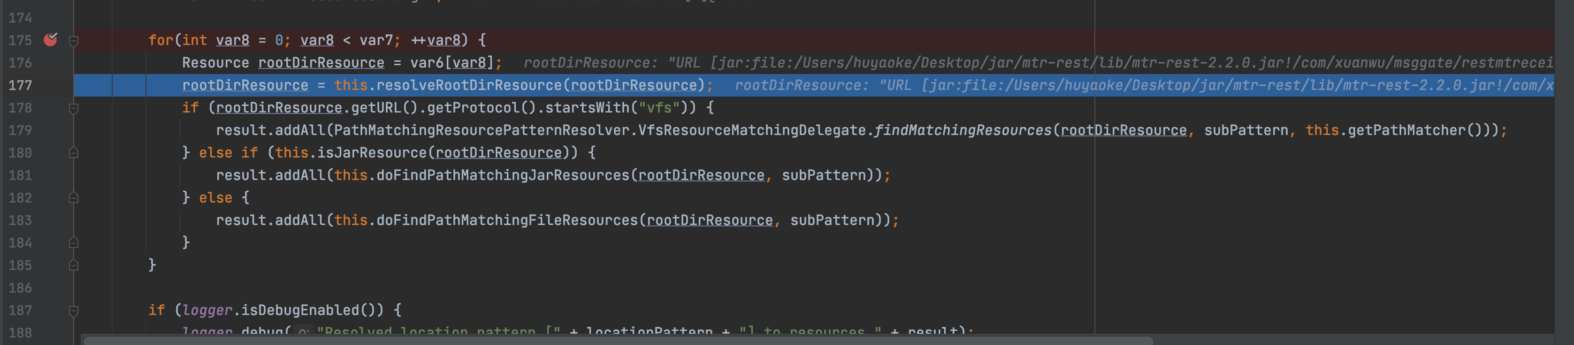Screen dimensions: 1574x345
Task: Toggle the fold marker at line 182
Action: [73, 198]
